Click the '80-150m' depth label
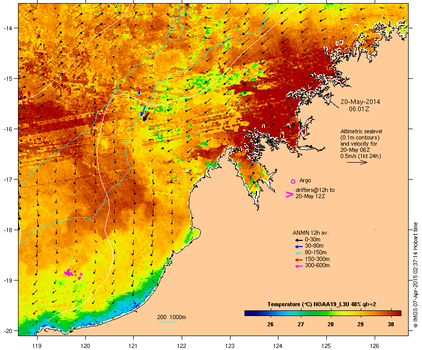 pos(315,253)
